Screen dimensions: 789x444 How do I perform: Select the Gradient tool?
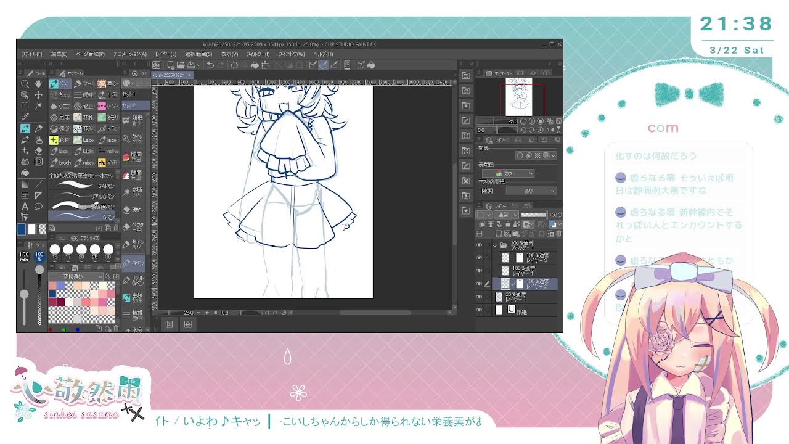point(25,184)
